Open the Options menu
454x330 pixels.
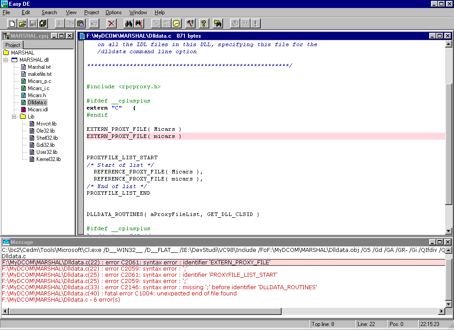point(113,12)
